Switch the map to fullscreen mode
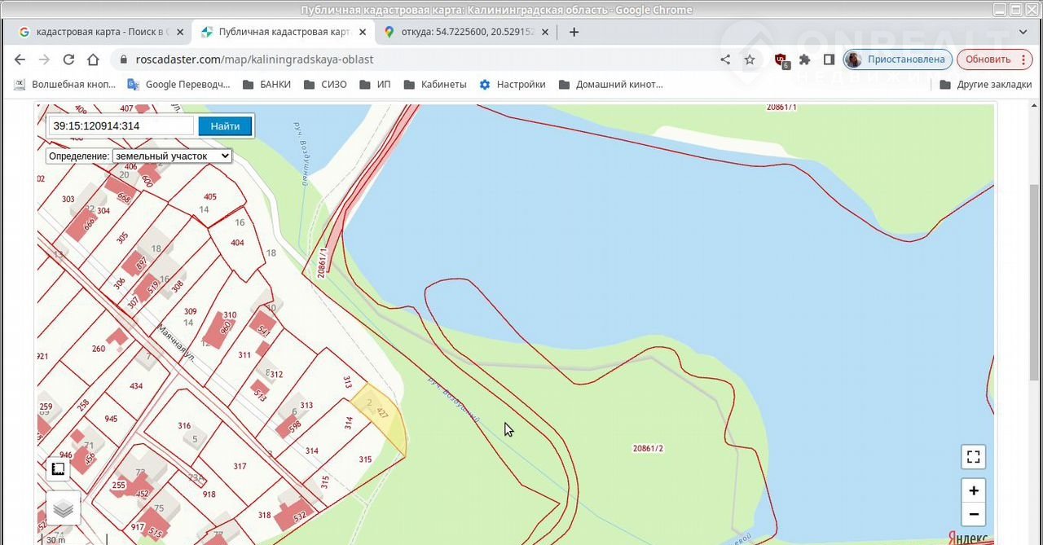This screenshot has height=545, width=1043. 973,457
